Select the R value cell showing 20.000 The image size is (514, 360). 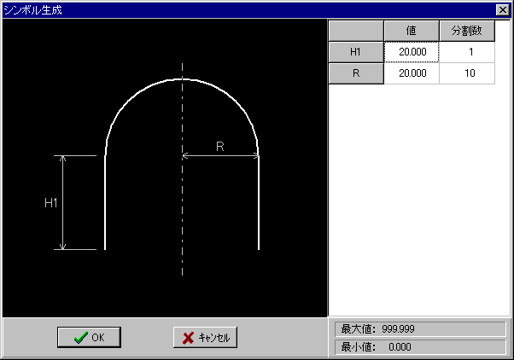coord(412,73)
